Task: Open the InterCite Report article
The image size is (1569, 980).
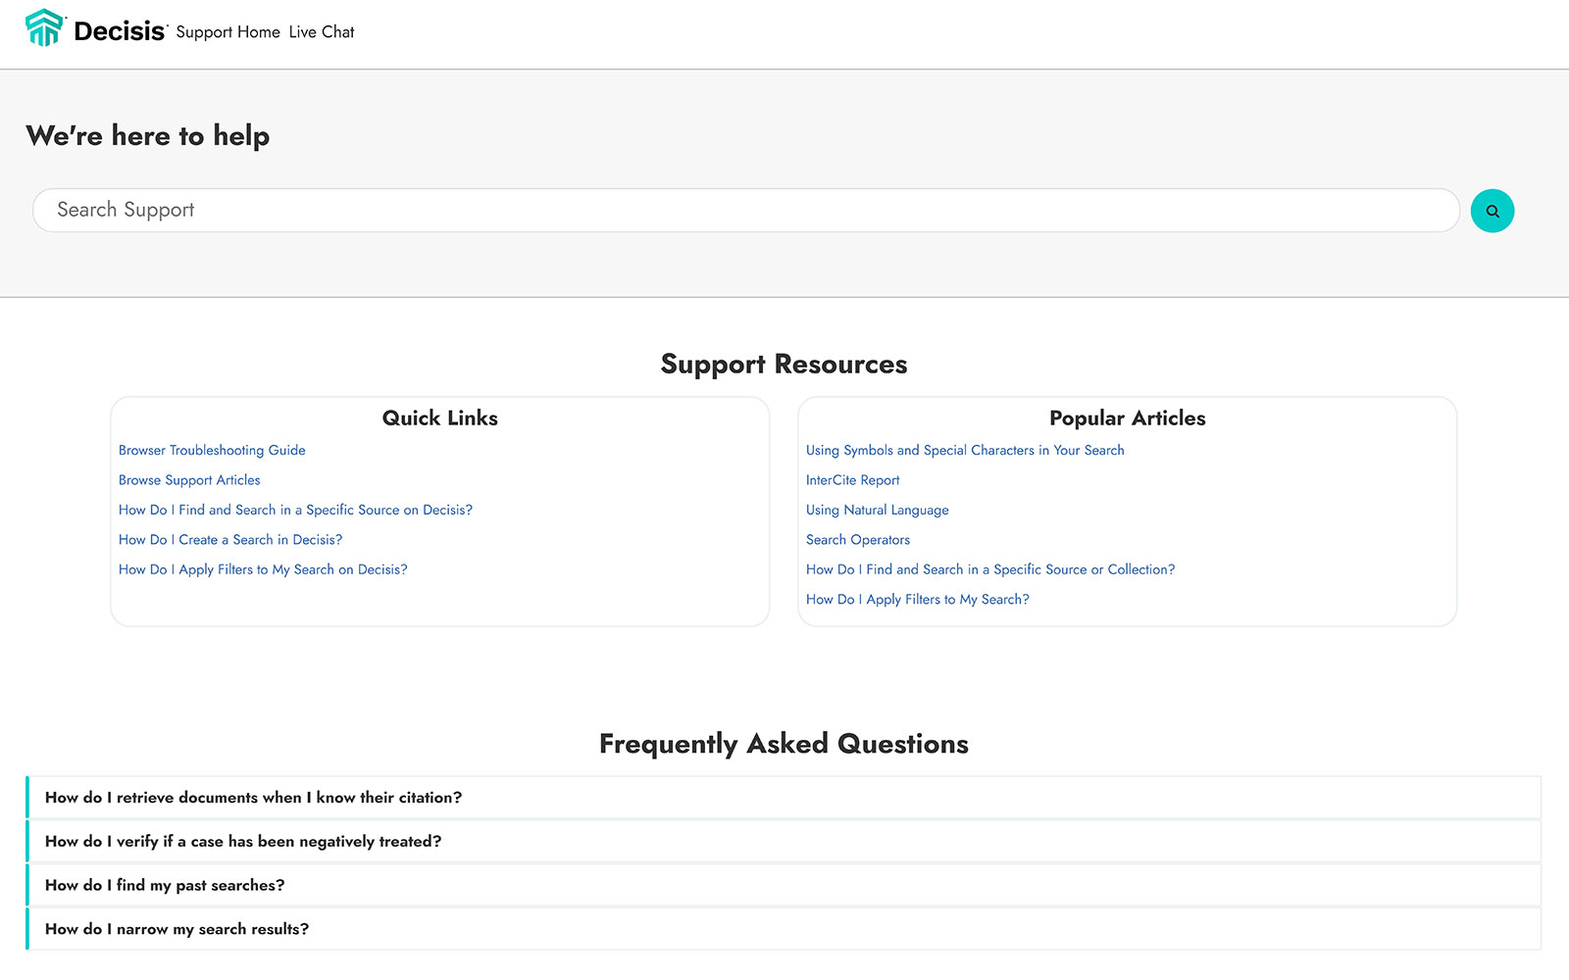Action: [852, 480]
